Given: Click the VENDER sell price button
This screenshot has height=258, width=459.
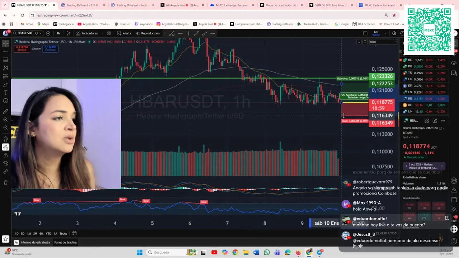Looking at the screenshot, I should [x=22, y=48].
